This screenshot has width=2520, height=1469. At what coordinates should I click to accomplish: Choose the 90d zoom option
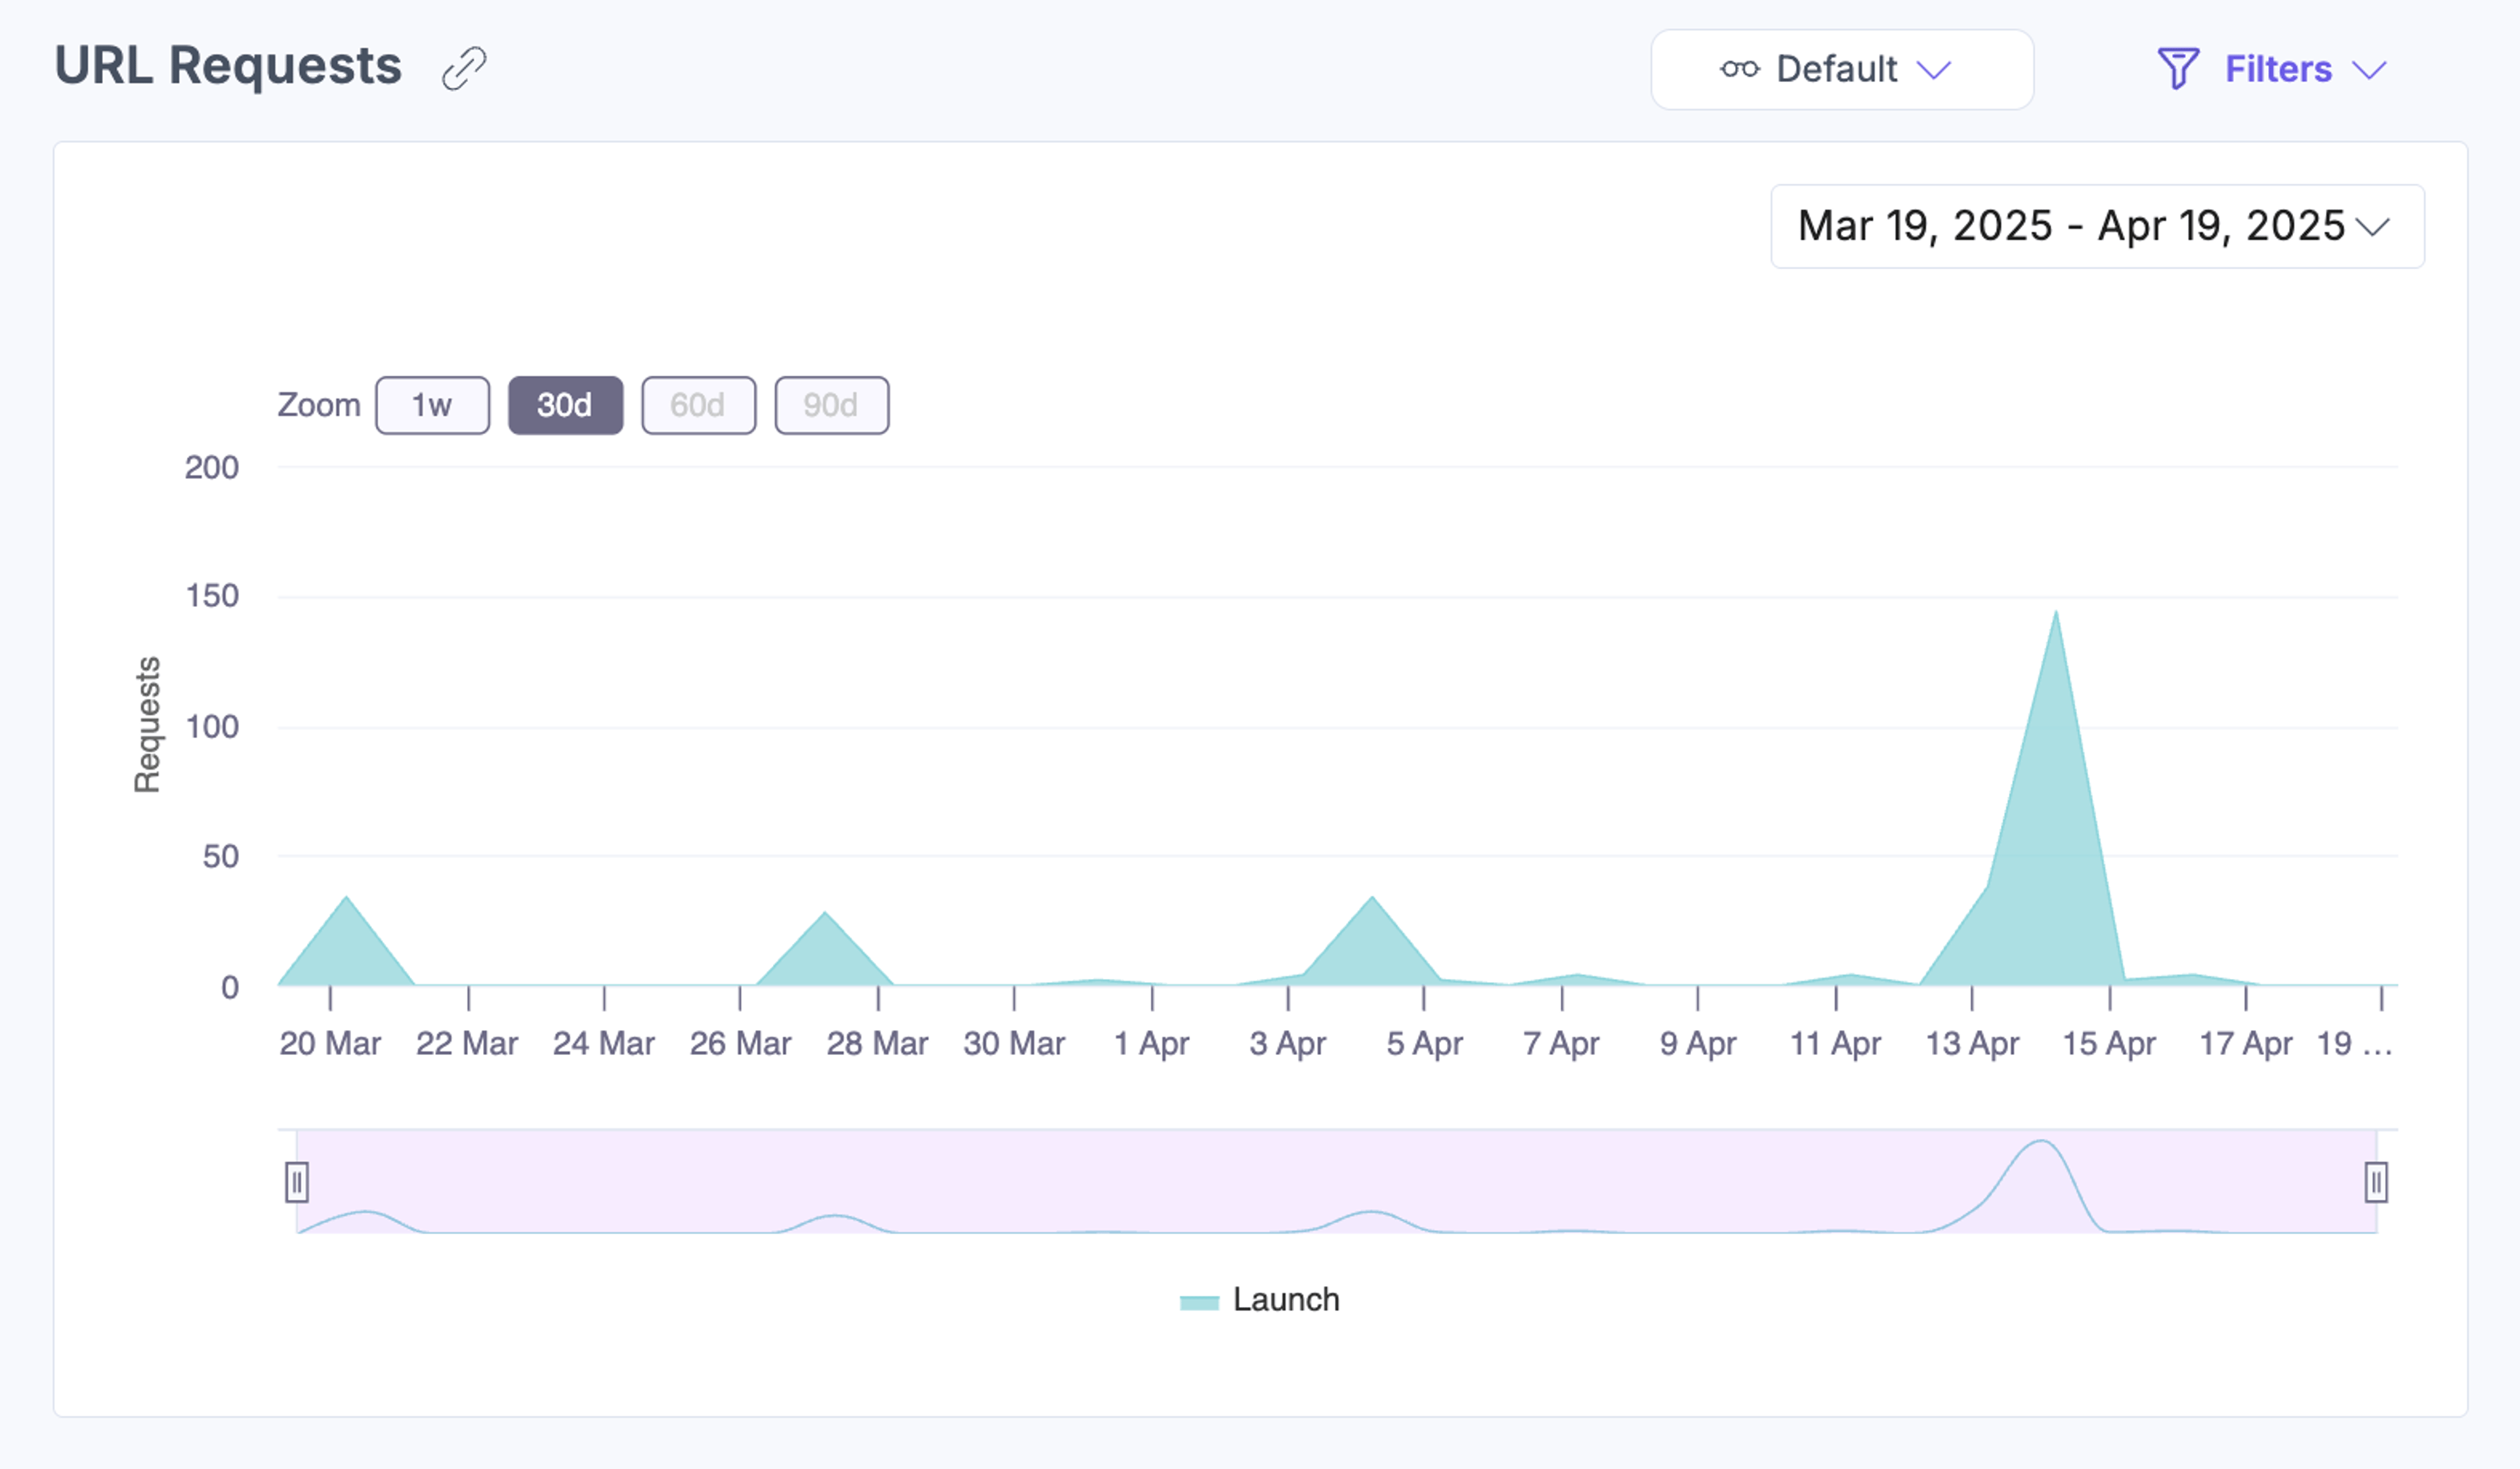point(831,405)
